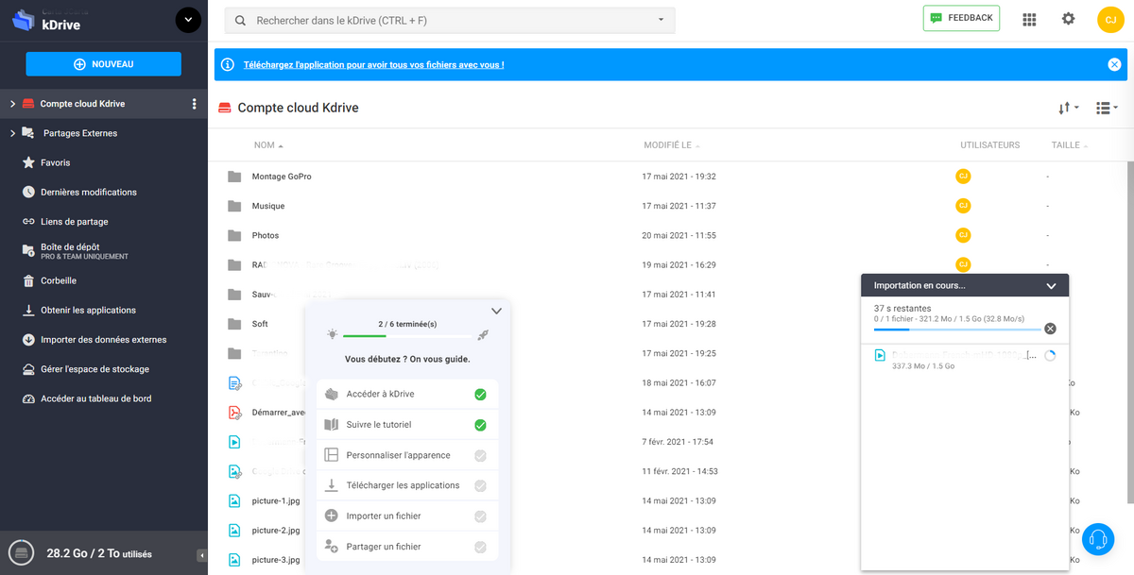
Task: Click the folder icon of Montage GoPro
Action: pyautogui.click(x=234, y=177)
